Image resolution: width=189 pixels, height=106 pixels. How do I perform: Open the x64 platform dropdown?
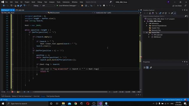(x=49, y=6)
